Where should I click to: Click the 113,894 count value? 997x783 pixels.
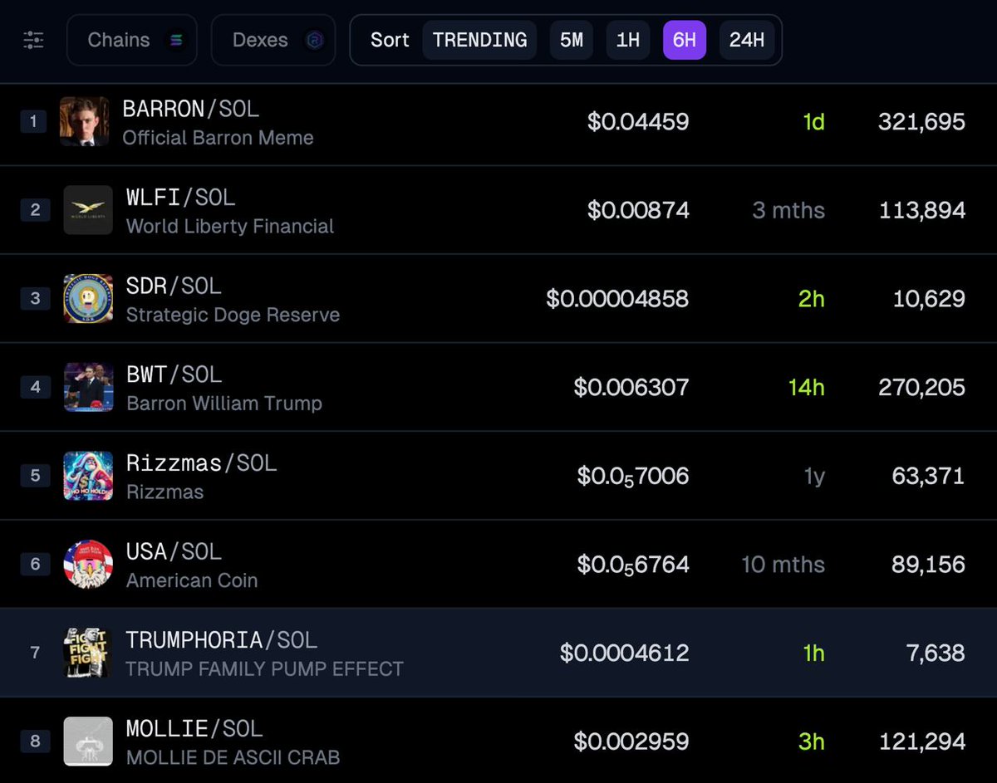(x=922, y=210)
